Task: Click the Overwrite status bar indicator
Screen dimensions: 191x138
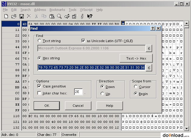Action: click(70, 135)
